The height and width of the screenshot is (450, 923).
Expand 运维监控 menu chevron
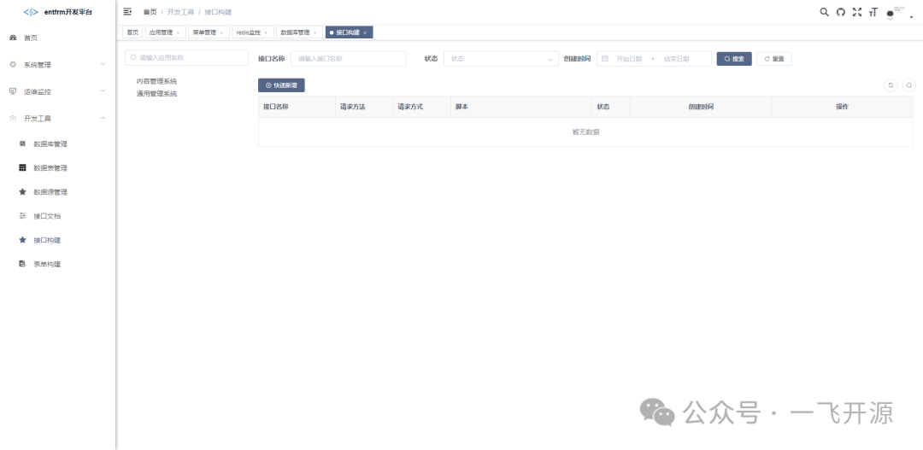[x=103, y=91]
